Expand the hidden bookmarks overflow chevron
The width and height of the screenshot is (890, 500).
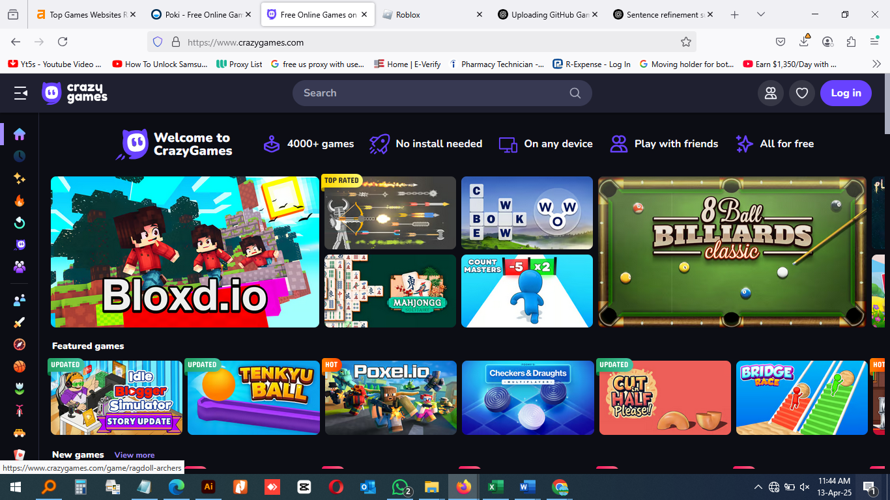(x=876, y=64)
